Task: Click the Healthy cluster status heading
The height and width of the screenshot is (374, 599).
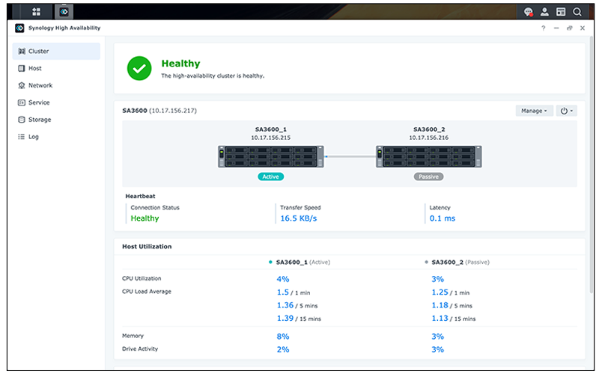Action: pos(180,64)
